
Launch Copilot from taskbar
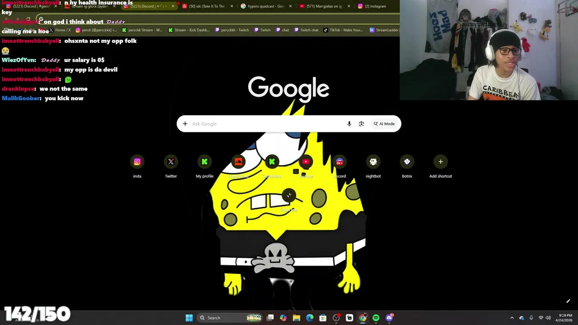pos(283,318)
